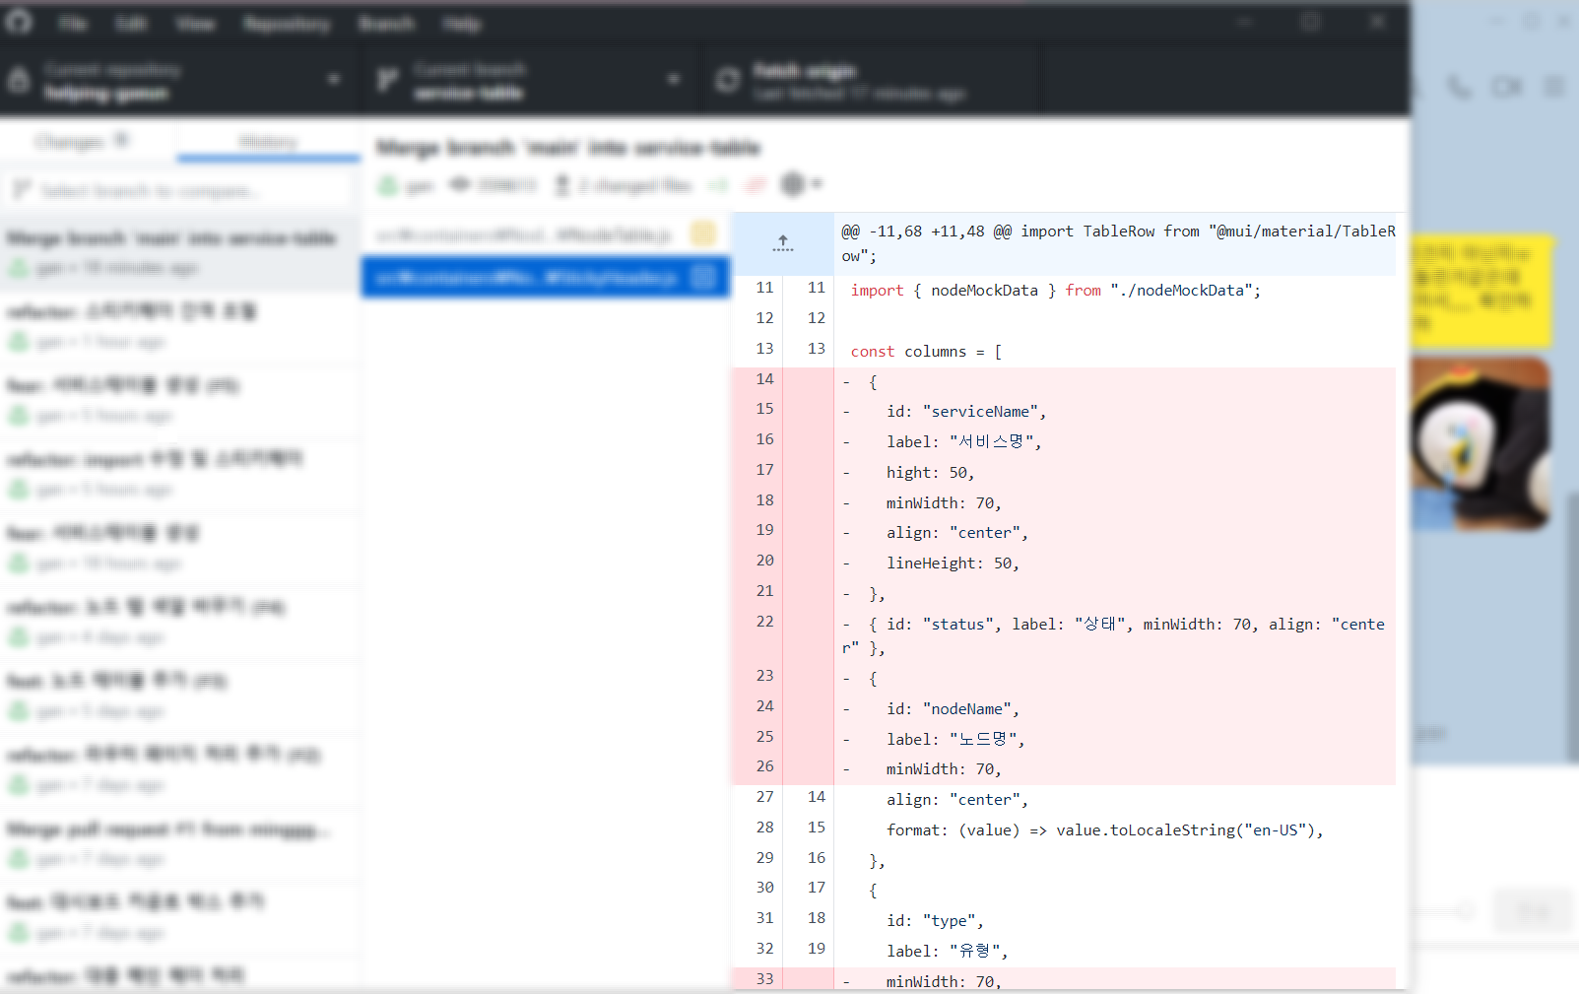Open the Repository menu
The height and width of the screenshot is (994, 1579).
[x=287, y=23]
